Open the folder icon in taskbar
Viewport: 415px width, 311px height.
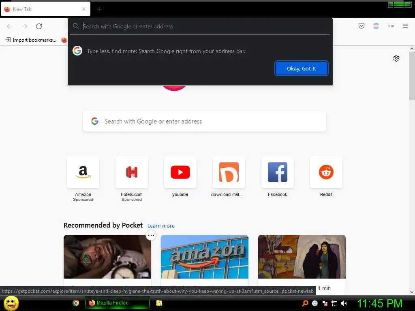point(159,303)
